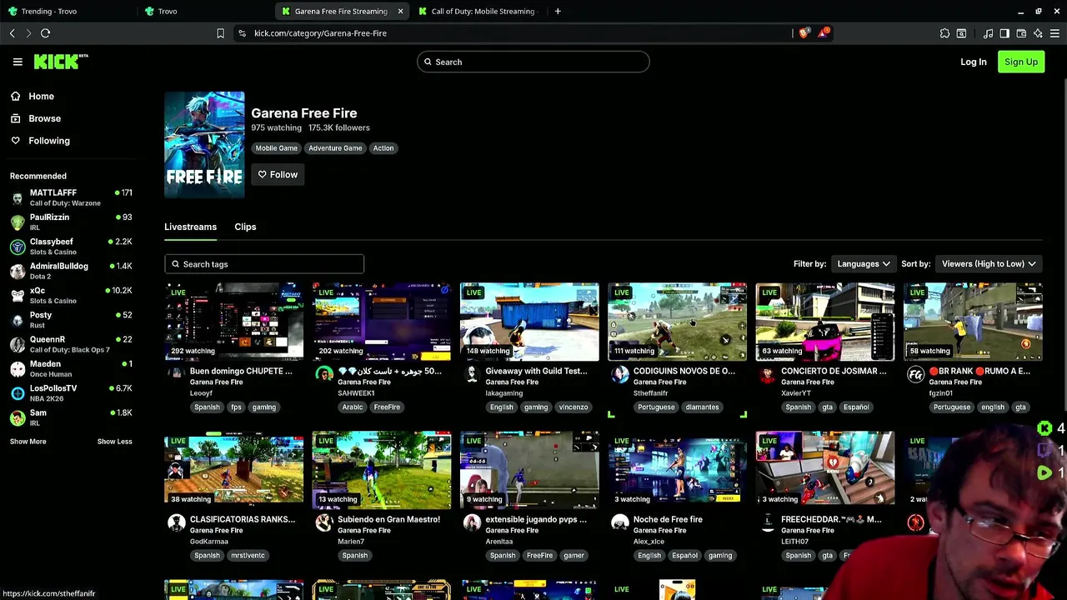Open Classybeef in Recommended list
This screenshot has width=1067, height=600.
pyautogui.click(x=71, y=246)
